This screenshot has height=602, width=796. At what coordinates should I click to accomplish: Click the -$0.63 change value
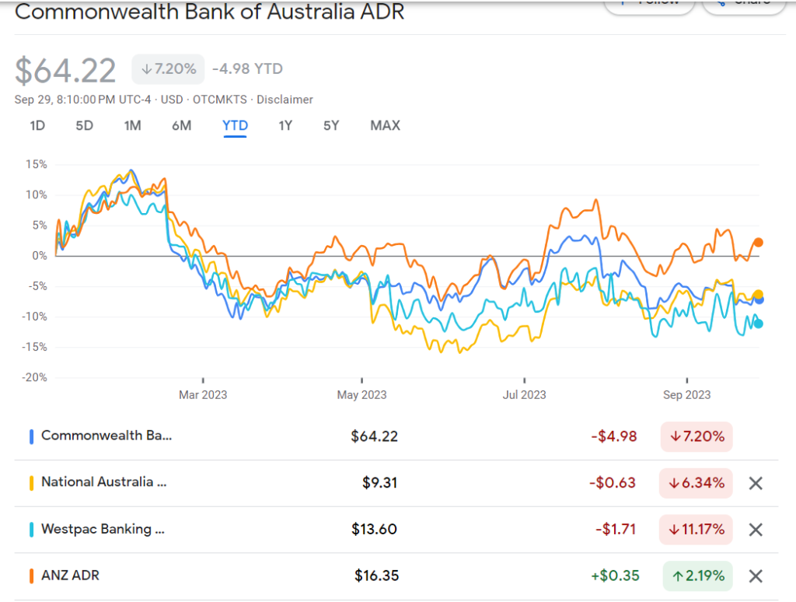tap(613, 483)
